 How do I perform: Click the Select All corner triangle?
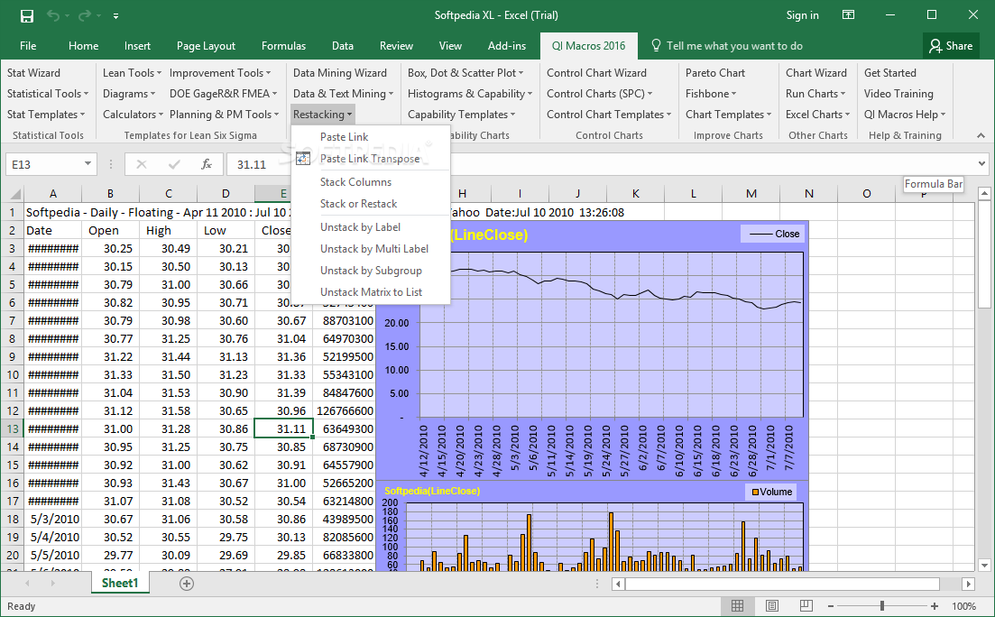(14, 194)
